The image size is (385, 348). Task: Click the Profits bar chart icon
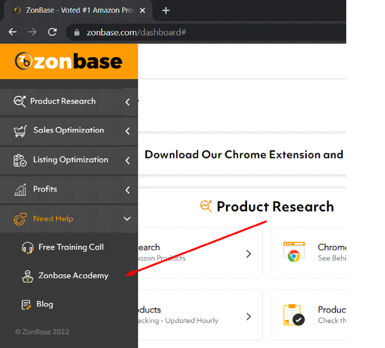pos(20,190)
